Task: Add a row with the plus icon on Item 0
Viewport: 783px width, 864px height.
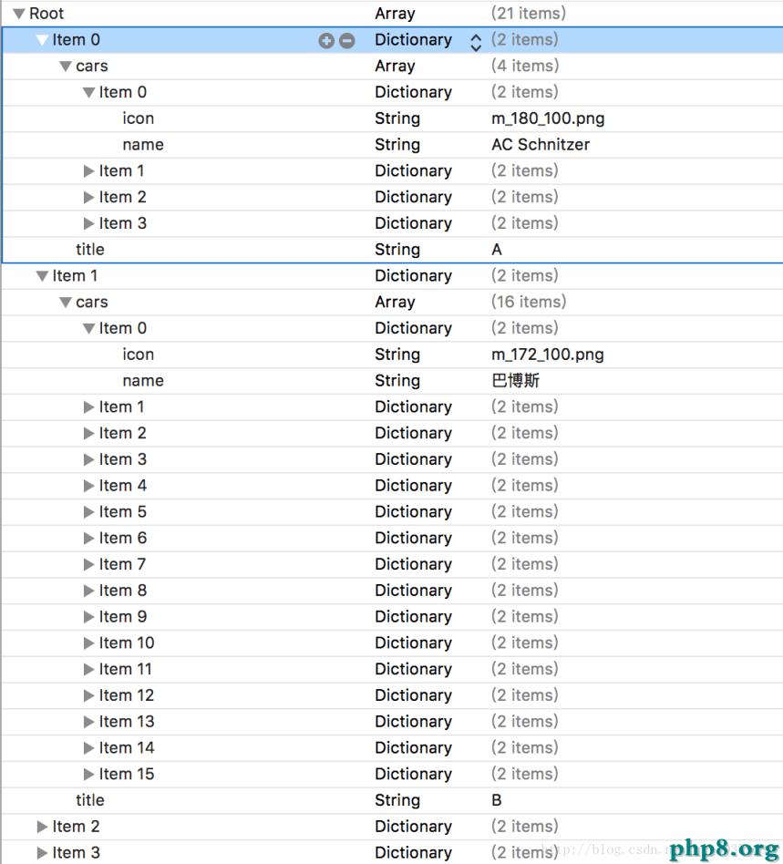Action: (x=326, y=40)
